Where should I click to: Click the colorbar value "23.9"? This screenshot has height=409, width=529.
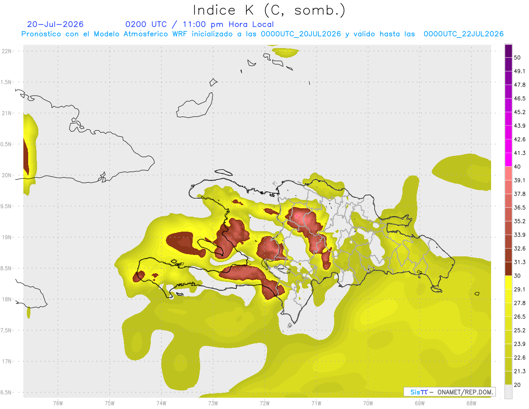(520, 344)
